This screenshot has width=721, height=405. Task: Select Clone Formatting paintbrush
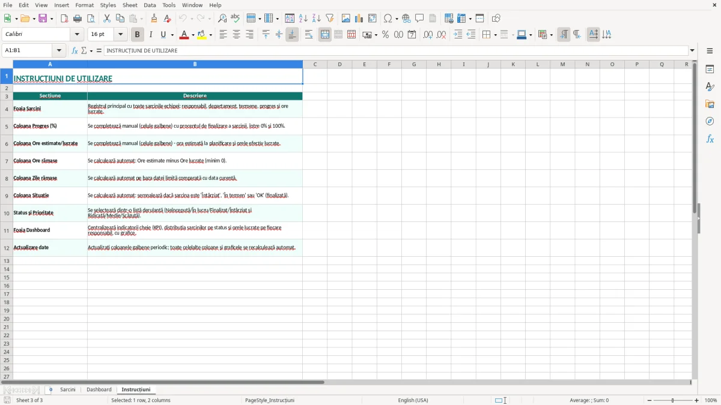click(154, 19)
